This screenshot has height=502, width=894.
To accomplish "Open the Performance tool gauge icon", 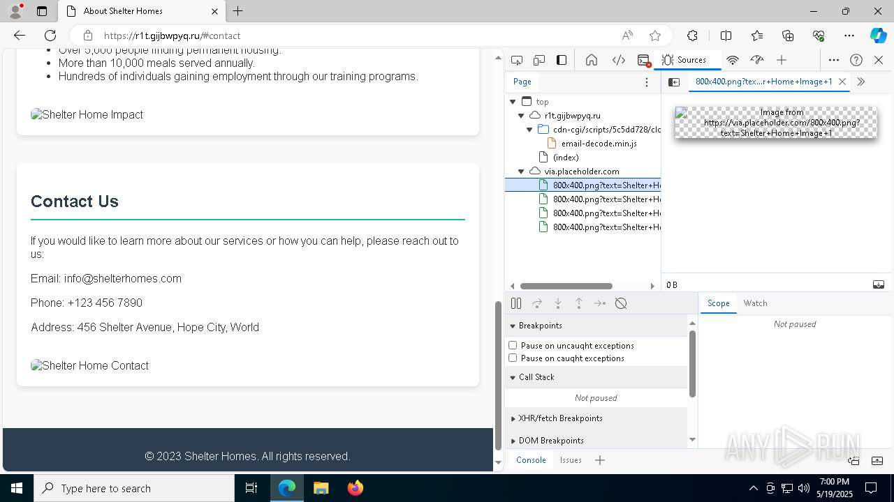I will [x=757, y=60].
